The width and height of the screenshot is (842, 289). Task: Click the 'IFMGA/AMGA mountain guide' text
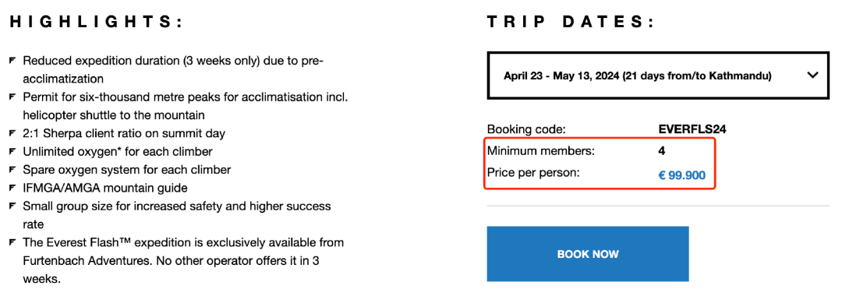click(x=104, y=189)
